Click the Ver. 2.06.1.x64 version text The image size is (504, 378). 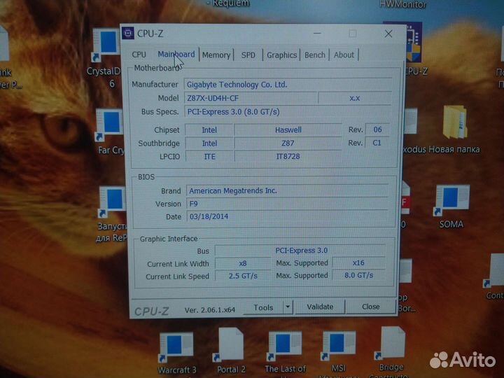coord(209,310)
